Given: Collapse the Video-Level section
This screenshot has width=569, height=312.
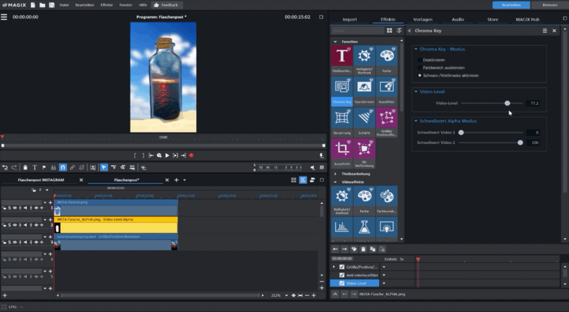Looking at the screenshot, I should click(416, 91).
